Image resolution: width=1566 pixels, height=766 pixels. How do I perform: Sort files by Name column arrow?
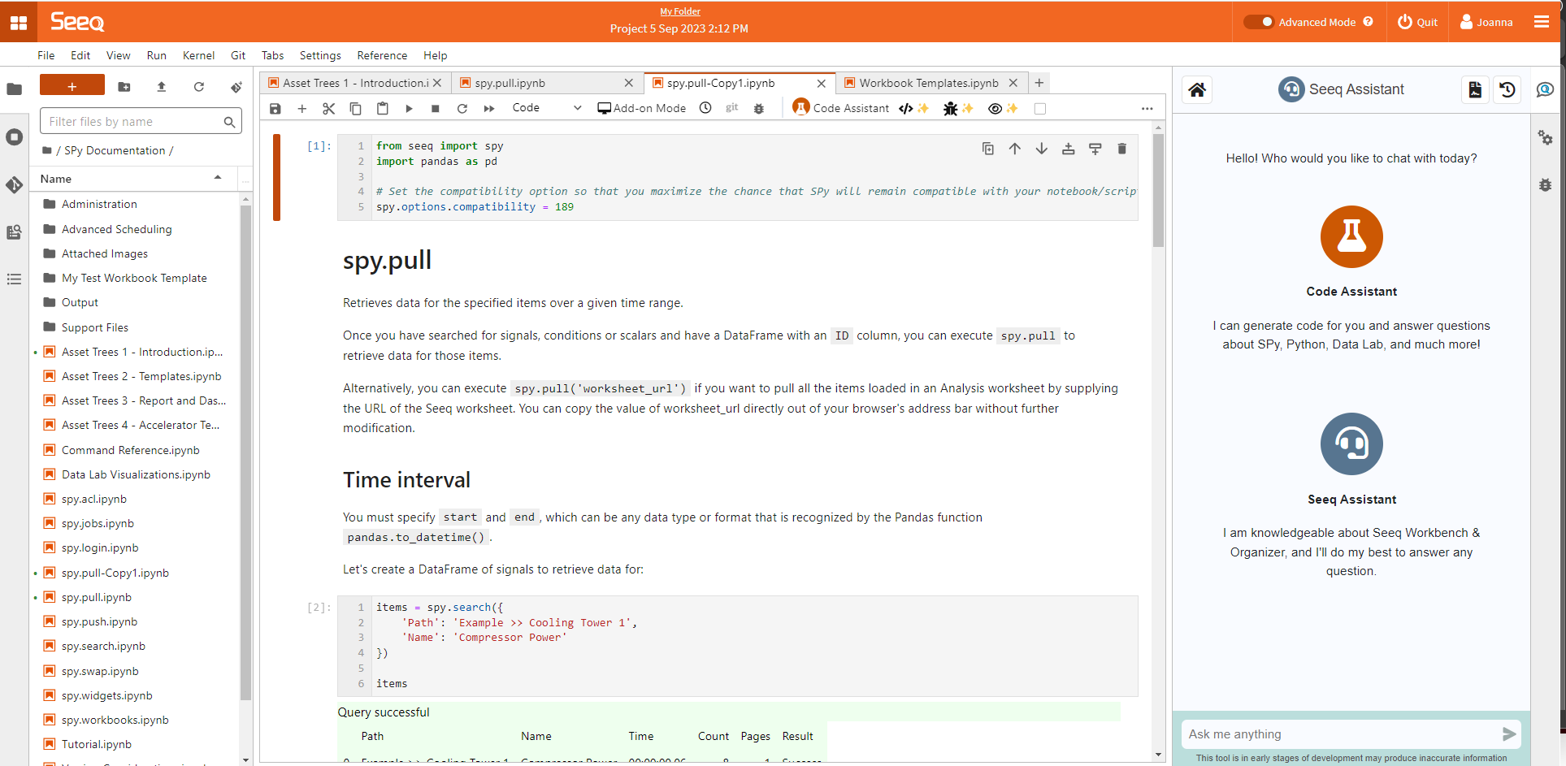218,178
